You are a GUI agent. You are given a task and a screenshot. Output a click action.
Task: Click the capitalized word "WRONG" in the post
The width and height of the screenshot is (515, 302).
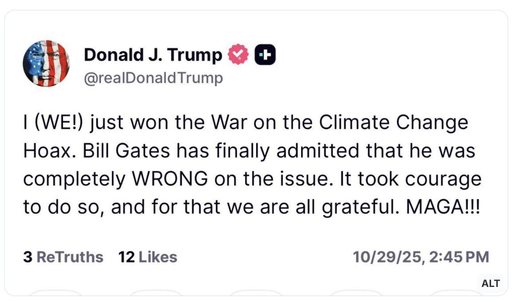coord(169,179)
